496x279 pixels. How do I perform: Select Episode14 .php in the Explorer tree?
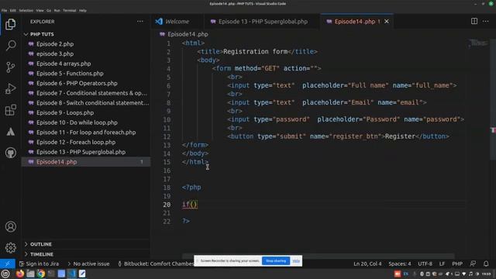pos(86,162)
